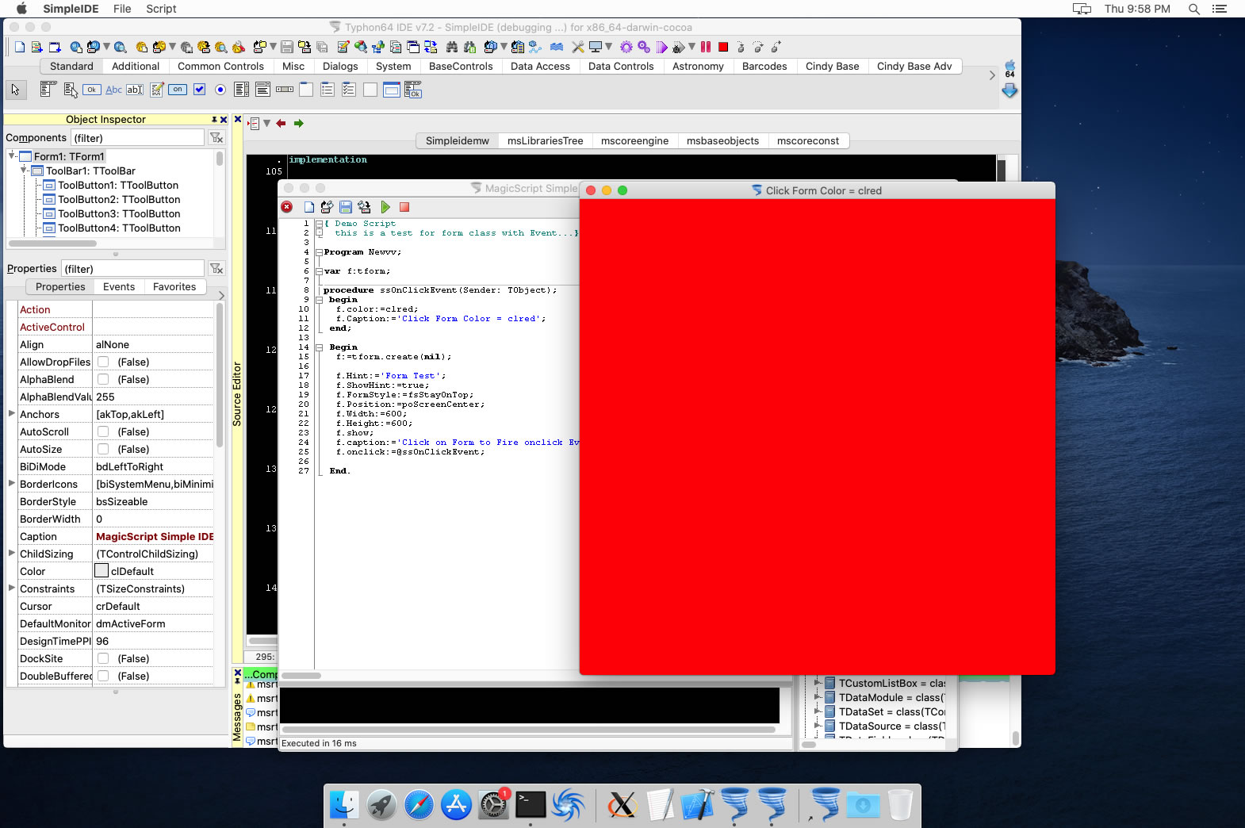Screen dimensions: 1245x828
Task: Select the TCheckBox component icon
Action: (200, 90)
